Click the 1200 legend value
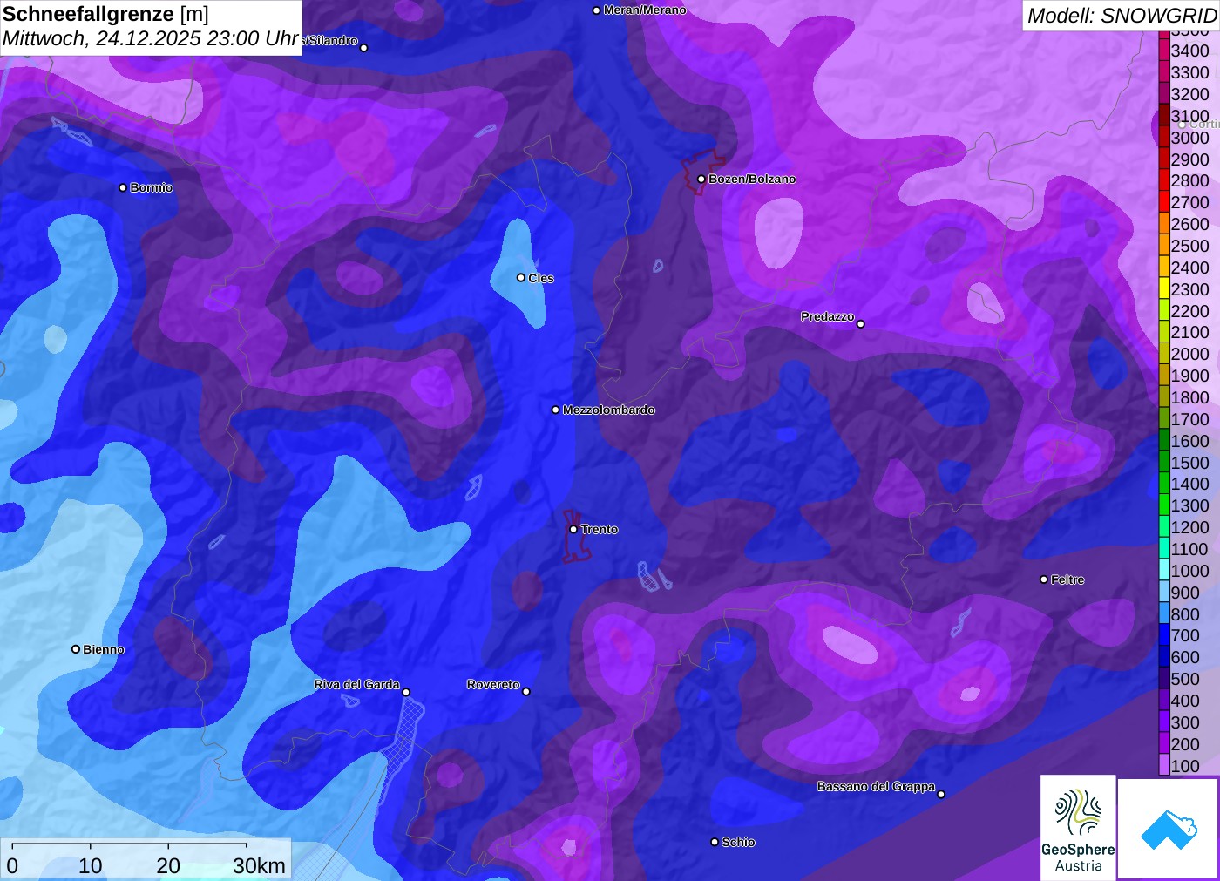1220x881 pixels. tap(1190, 527)
